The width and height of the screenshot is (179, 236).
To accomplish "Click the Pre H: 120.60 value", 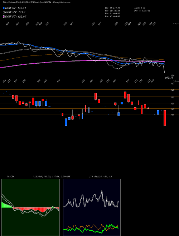I will [112, 11].
